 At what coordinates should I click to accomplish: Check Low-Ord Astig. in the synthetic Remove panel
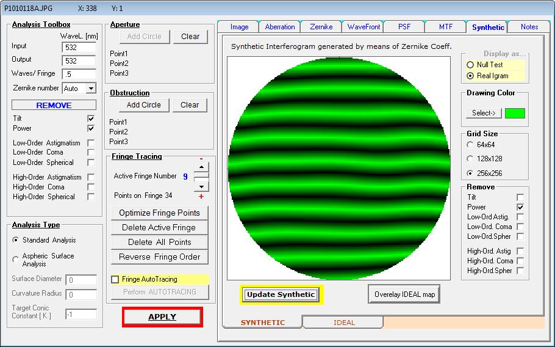[x=520, y=217]
